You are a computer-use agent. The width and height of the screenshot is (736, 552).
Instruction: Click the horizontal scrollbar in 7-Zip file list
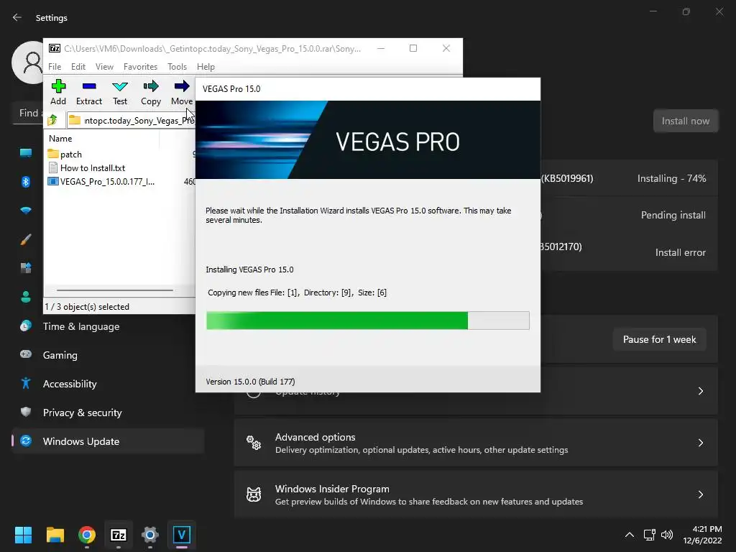coord(115,290)
